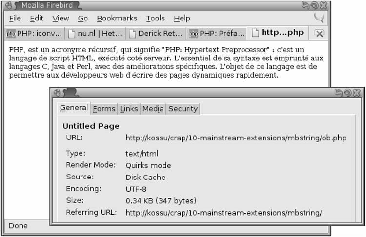Viewport: 366px width, 237px height.
Task: Click the Mozilla Firebird window menu icon
Action: [9, 5]
